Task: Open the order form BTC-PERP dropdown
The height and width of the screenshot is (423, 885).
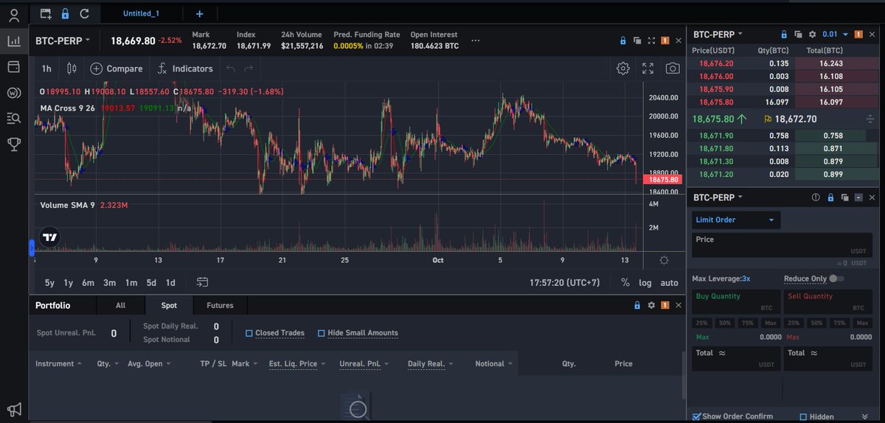Action: (718, 197)
